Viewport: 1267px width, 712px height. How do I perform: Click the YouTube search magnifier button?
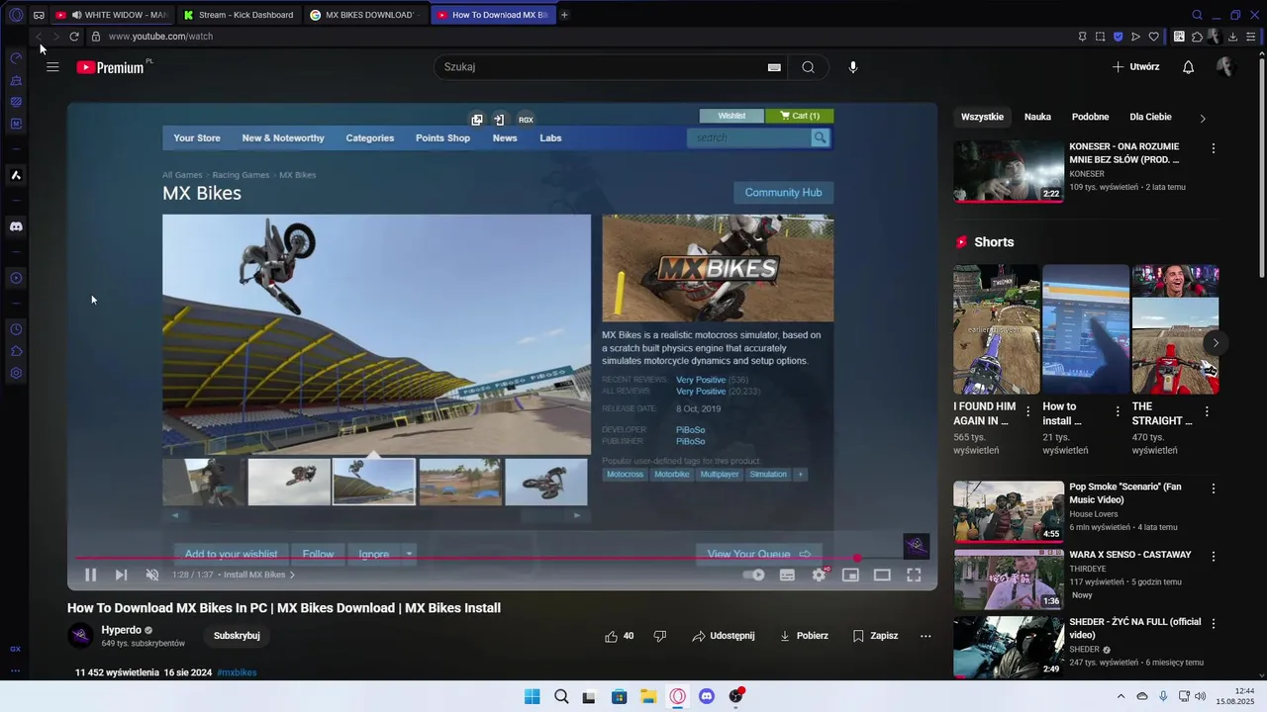click(x=809, y=67)
